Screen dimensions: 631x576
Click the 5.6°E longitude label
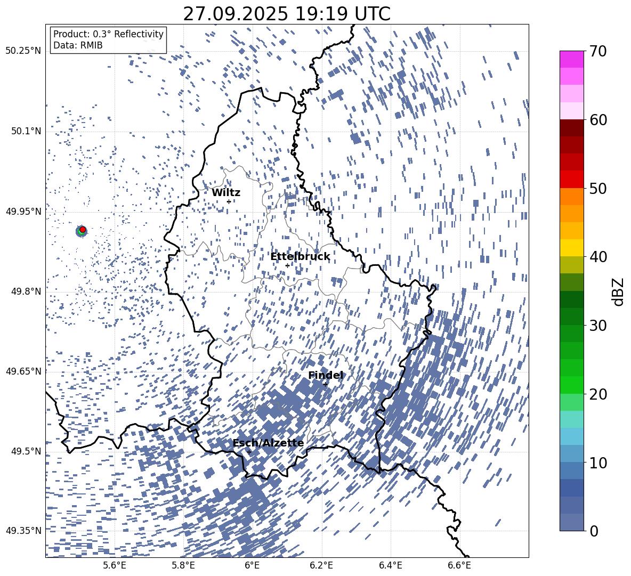114,565
